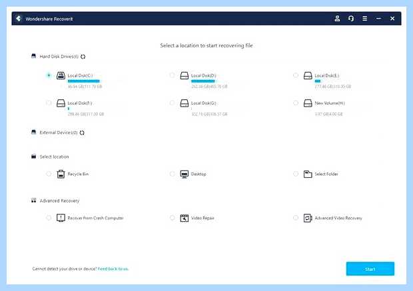The image size is (413, 291).
Task: Open the user account icon
Action: (x=337, y=19)
